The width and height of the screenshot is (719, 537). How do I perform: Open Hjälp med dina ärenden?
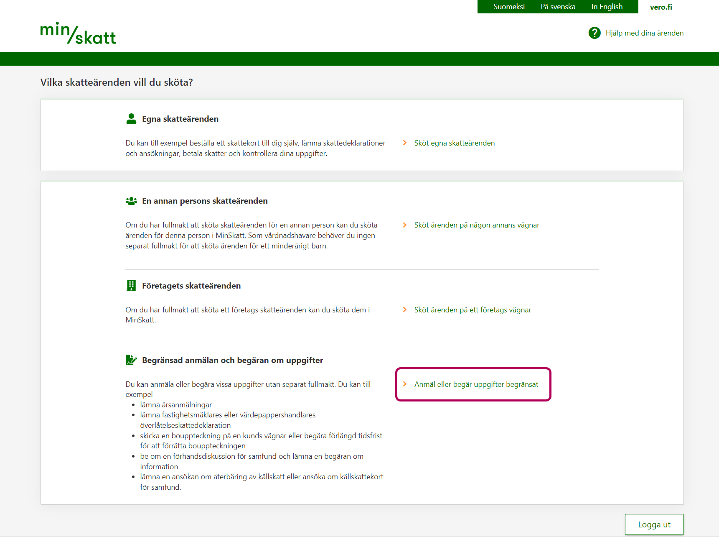point(644,33)
